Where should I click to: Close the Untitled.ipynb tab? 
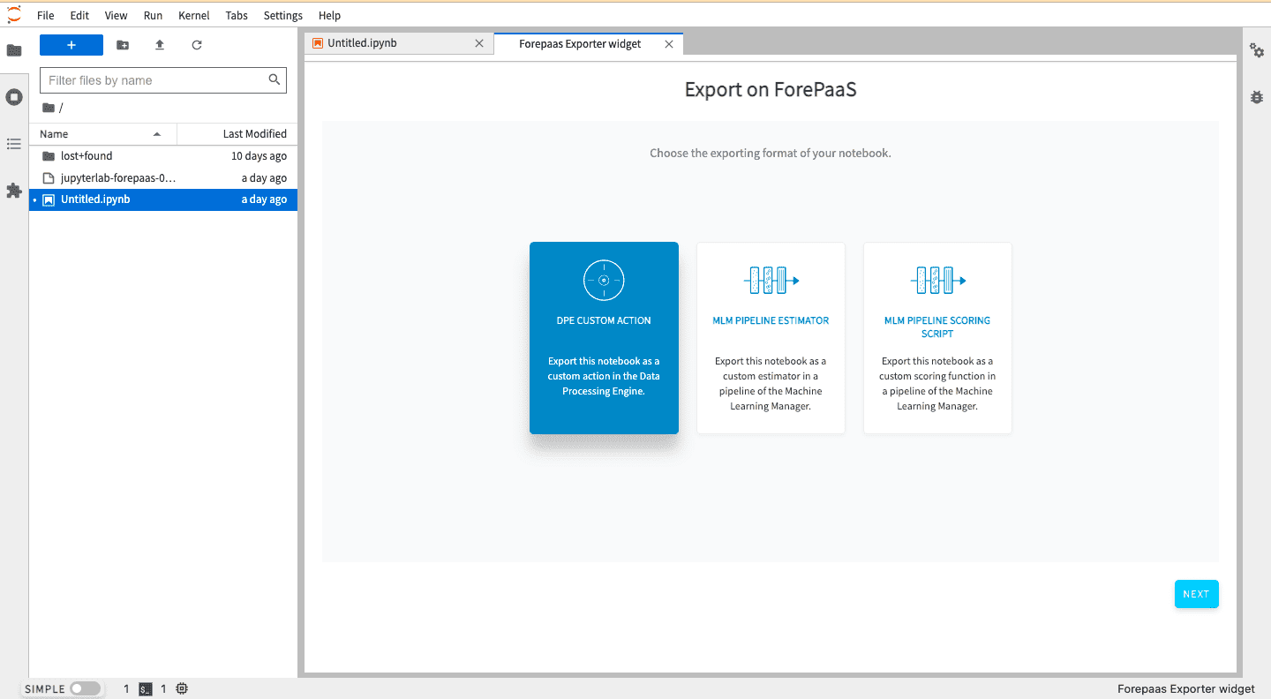pos(479,43)
